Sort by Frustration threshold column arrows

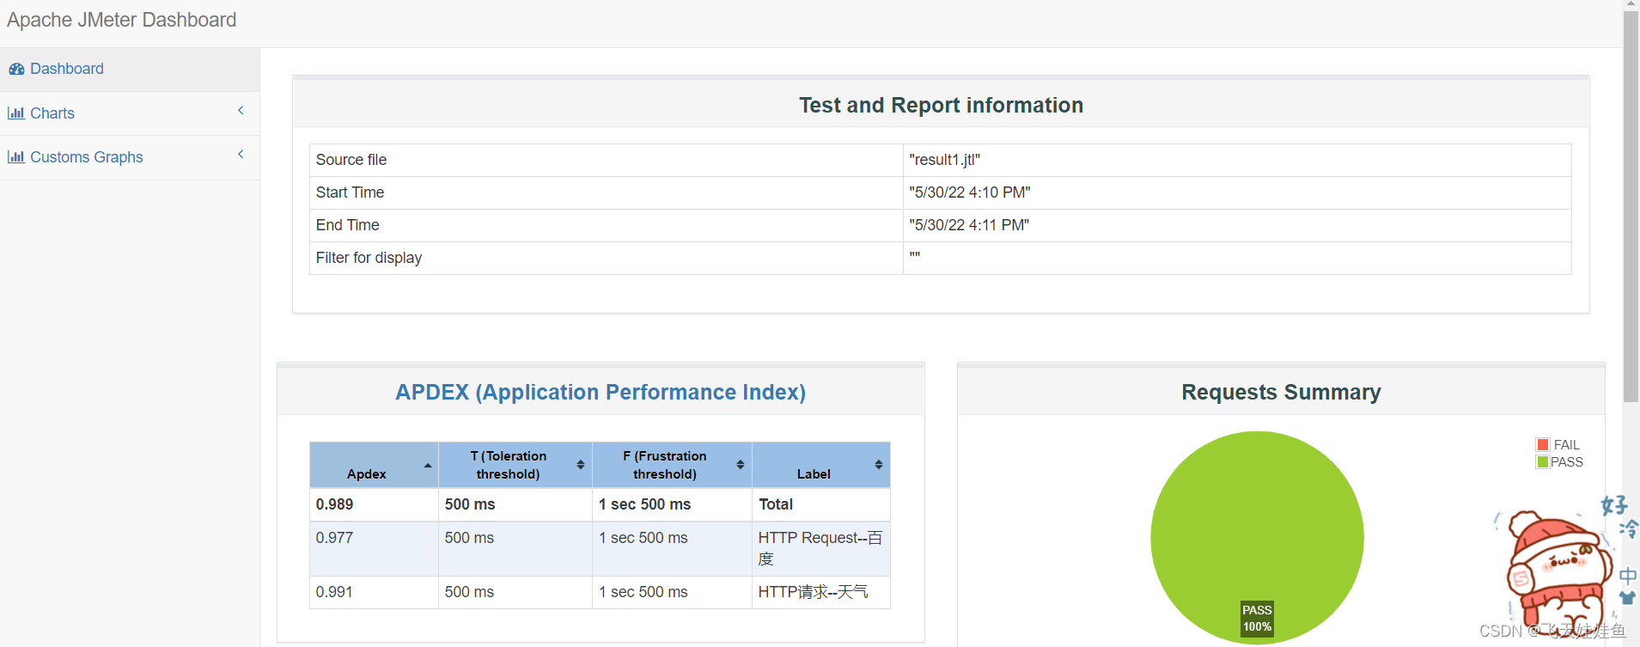click(x=741, y=465)
